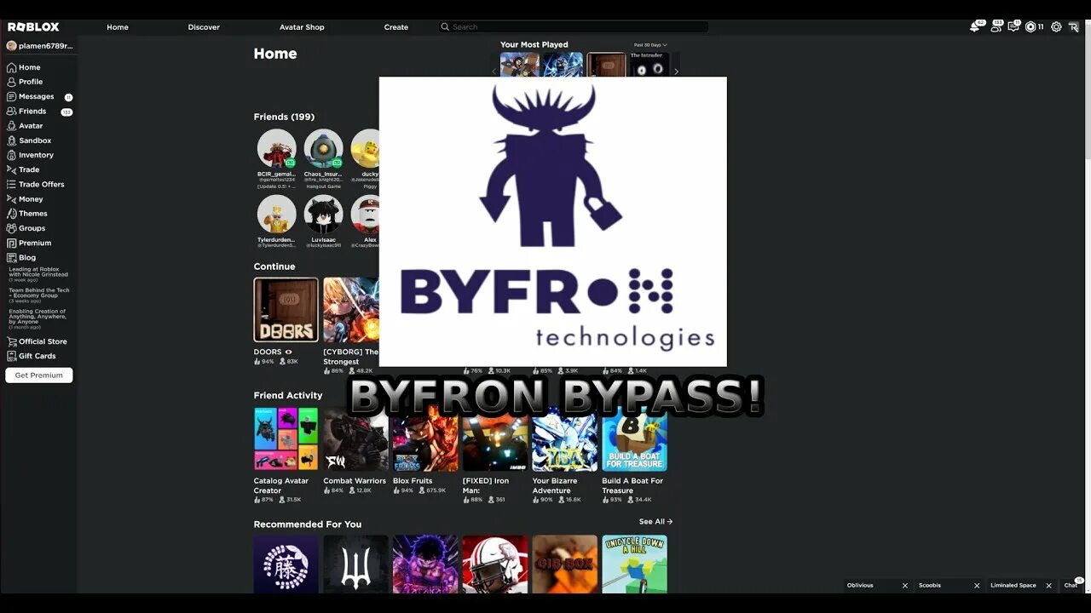This screenshot has width=1091, height=613.
Task: Open DOORS game in Continue section
Action: click(x=286, y=310)
